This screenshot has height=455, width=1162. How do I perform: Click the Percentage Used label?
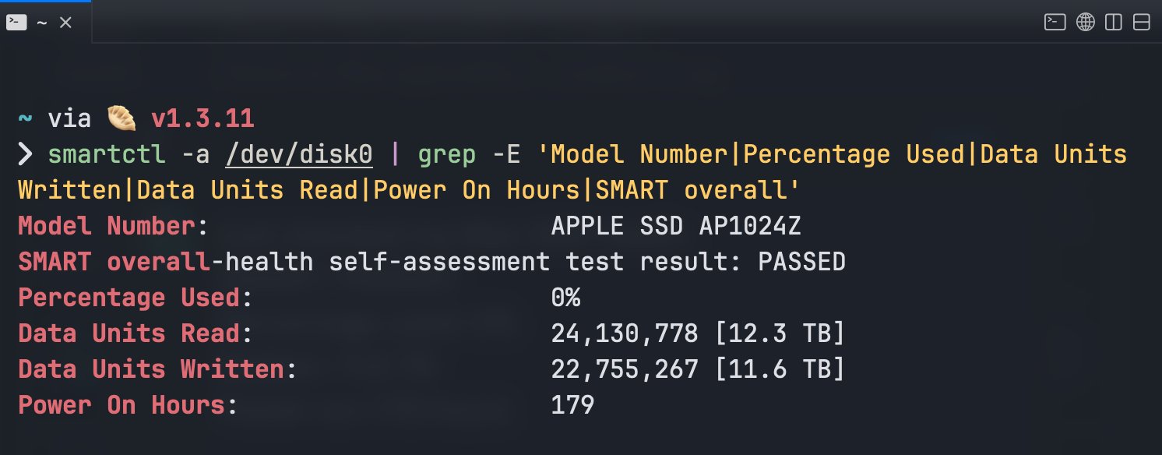pos(130,298)
